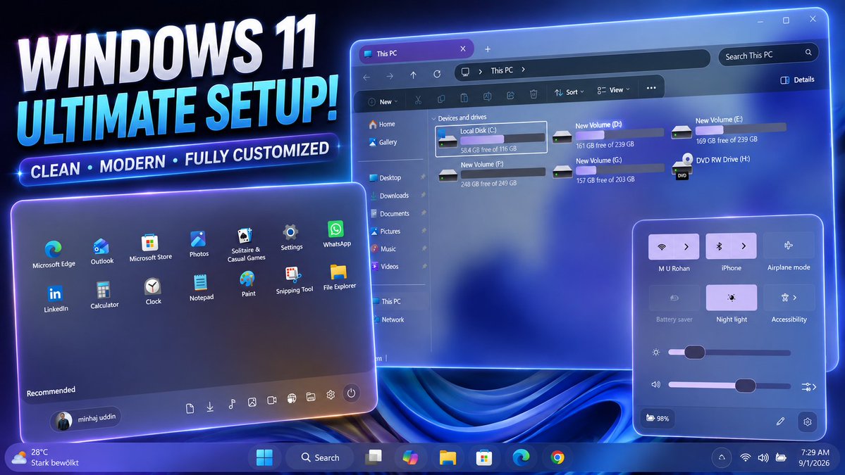Launch Outlook in the Start menu

(x=101, y=251)
